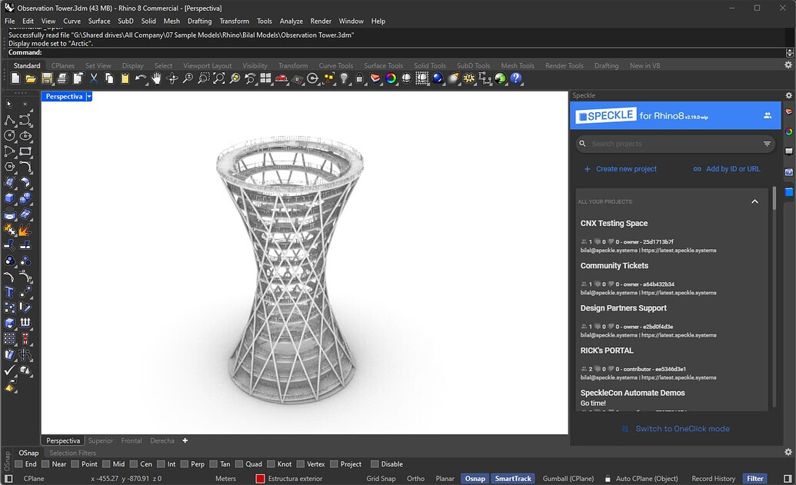Select the Circle tool in the left toolbar
The width and height of the screenshot is (796, 485).
[10, 135]
